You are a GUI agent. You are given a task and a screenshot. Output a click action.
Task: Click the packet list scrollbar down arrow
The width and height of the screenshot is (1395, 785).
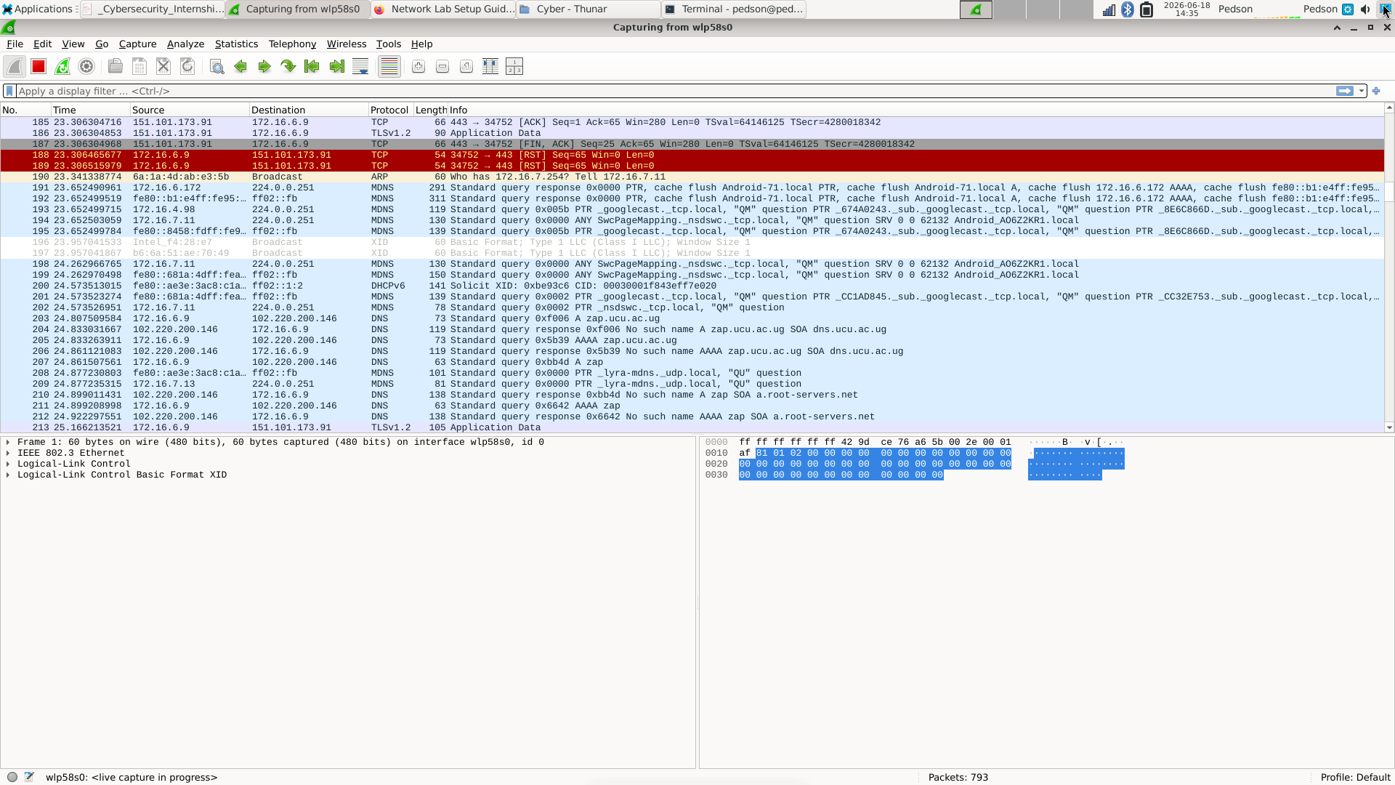[1389, 427]
